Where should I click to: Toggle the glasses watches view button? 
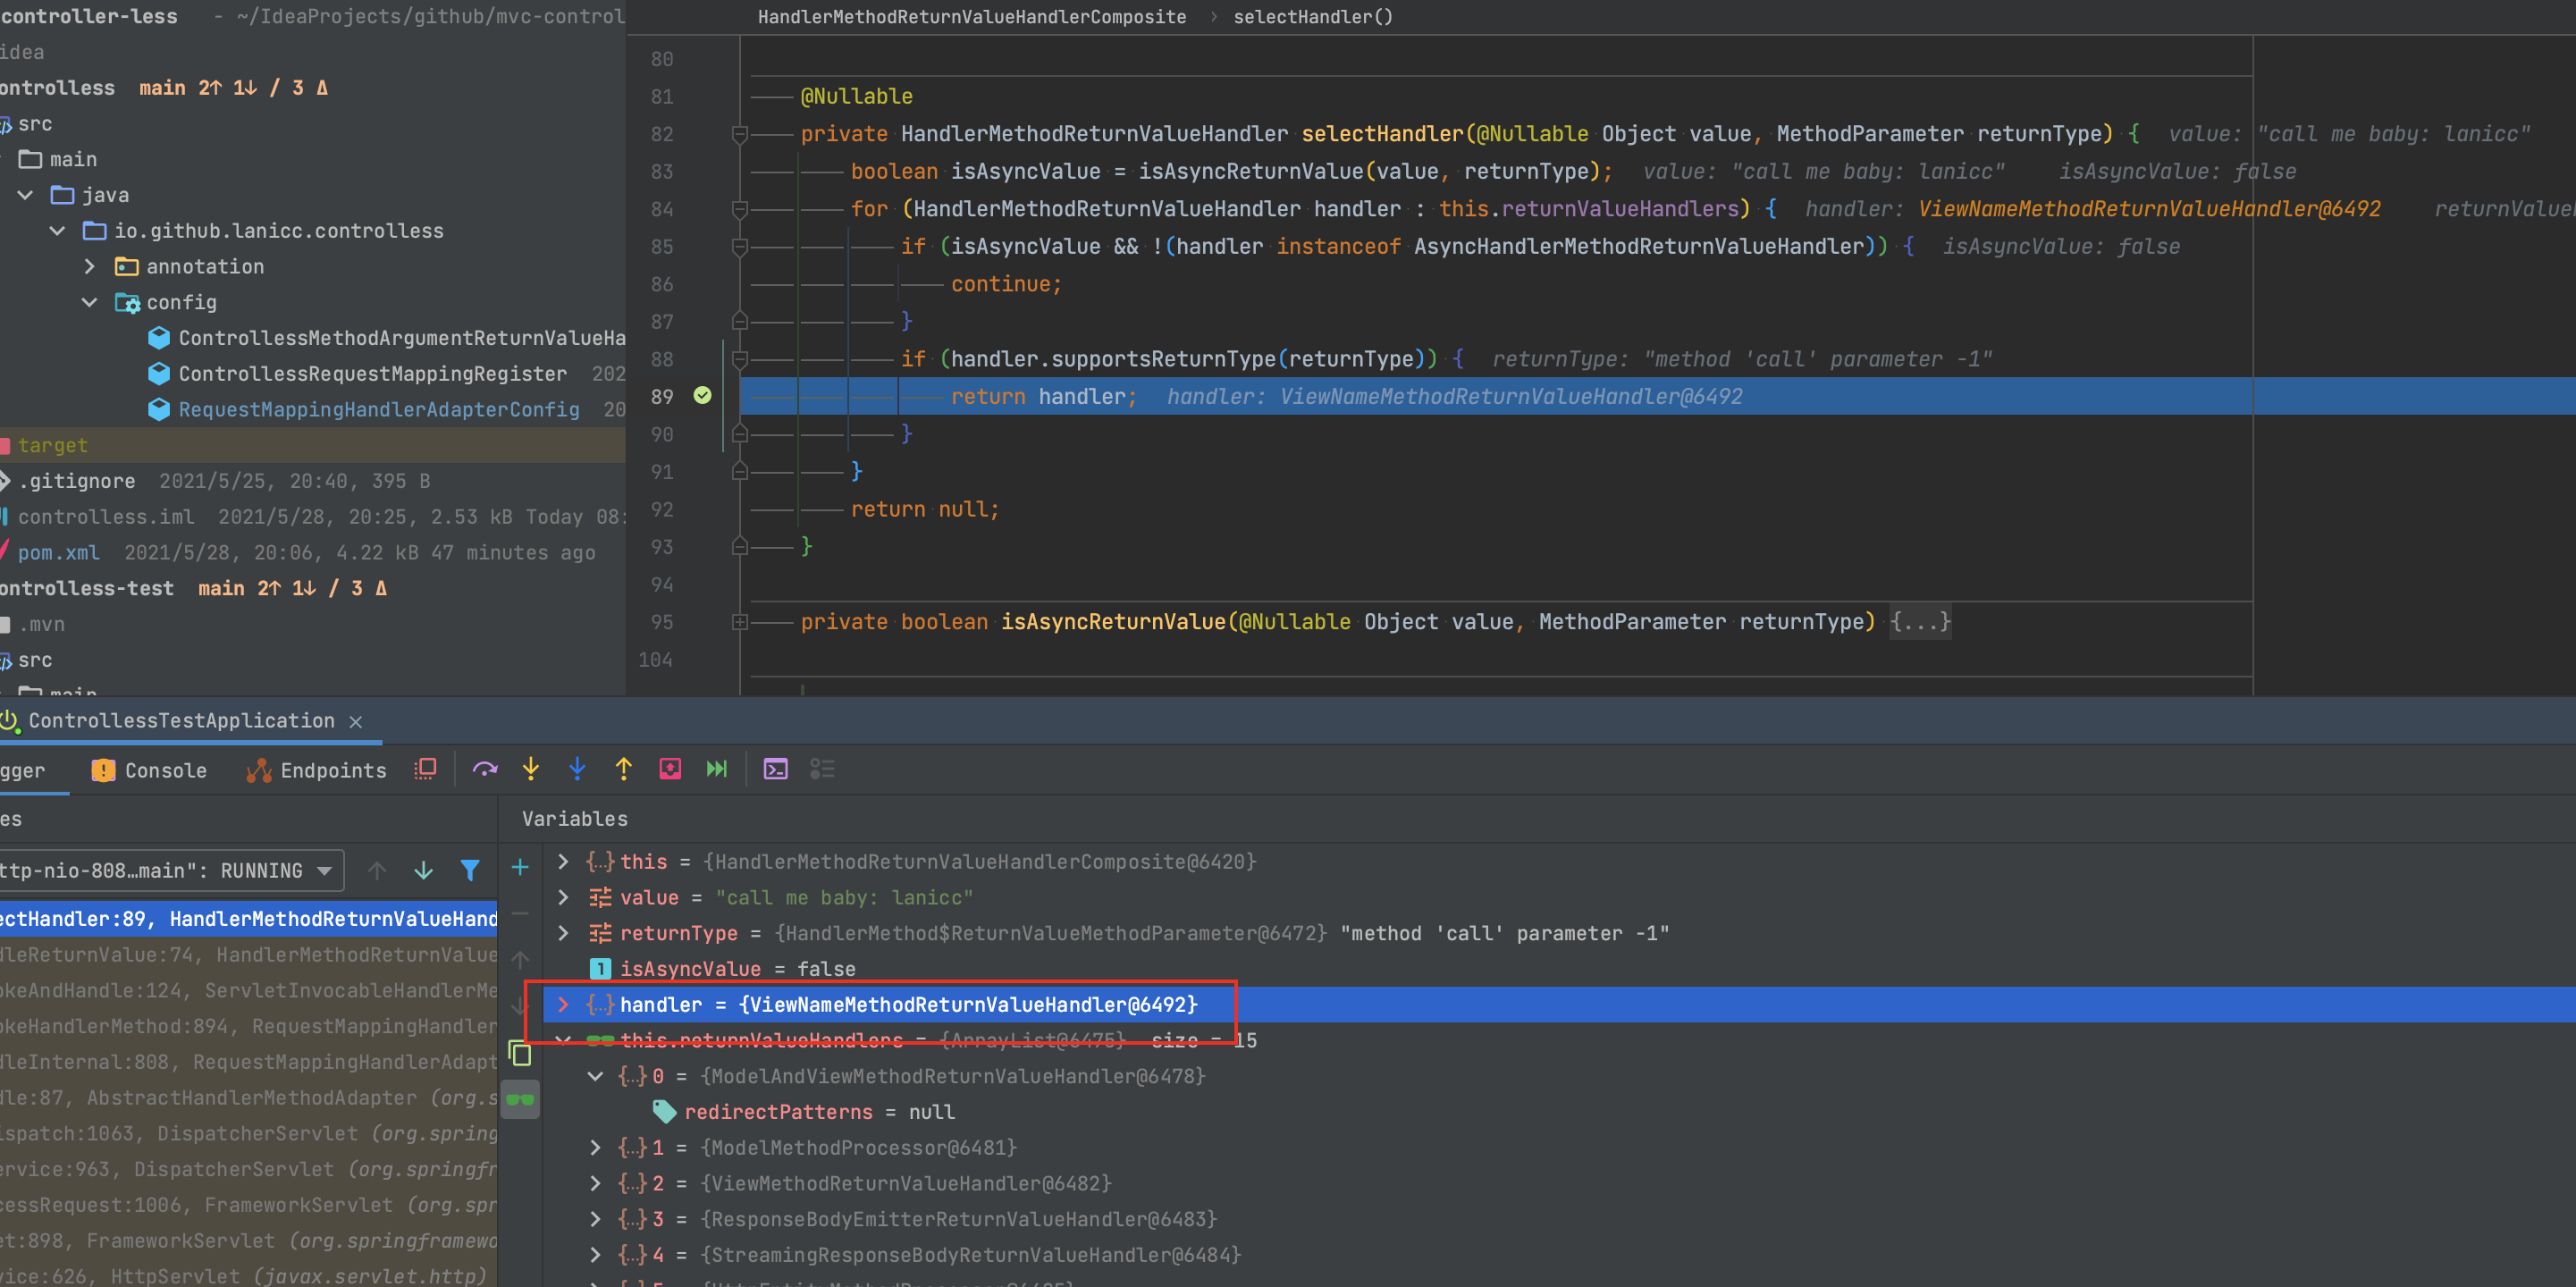[x=520, y=1100]
